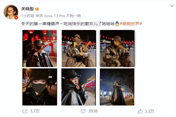Open first photo with red lanterns
176x117 pixels.
(40, 48)
